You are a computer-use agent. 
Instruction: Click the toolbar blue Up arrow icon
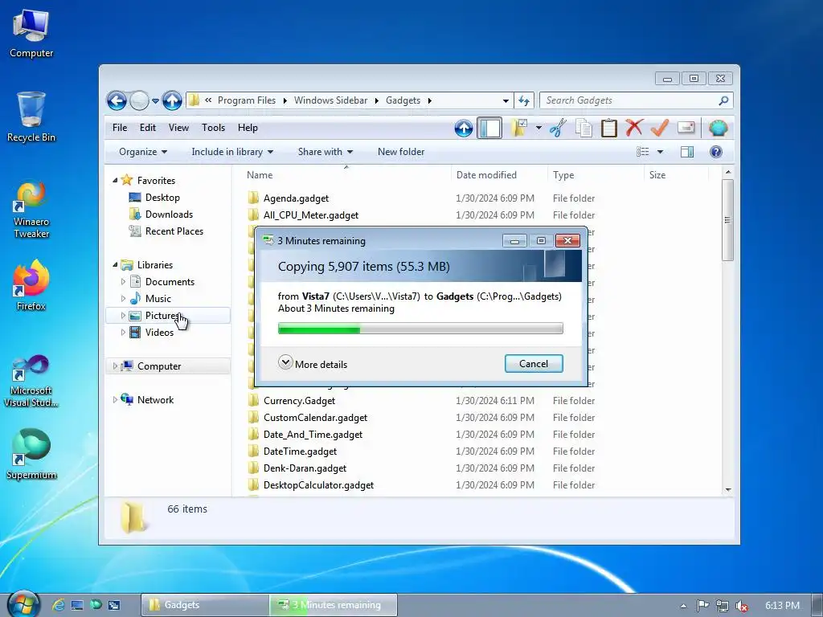point(464,128)
